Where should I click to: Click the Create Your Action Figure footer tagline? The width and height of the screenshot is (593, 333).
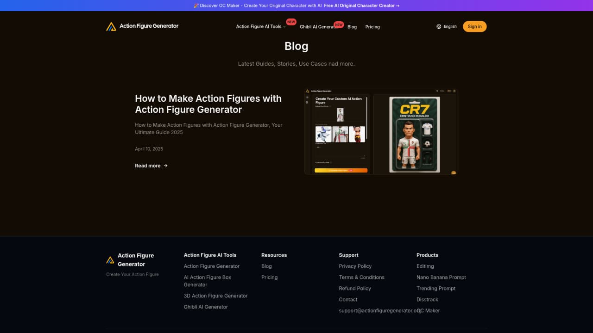coord(132,275)
